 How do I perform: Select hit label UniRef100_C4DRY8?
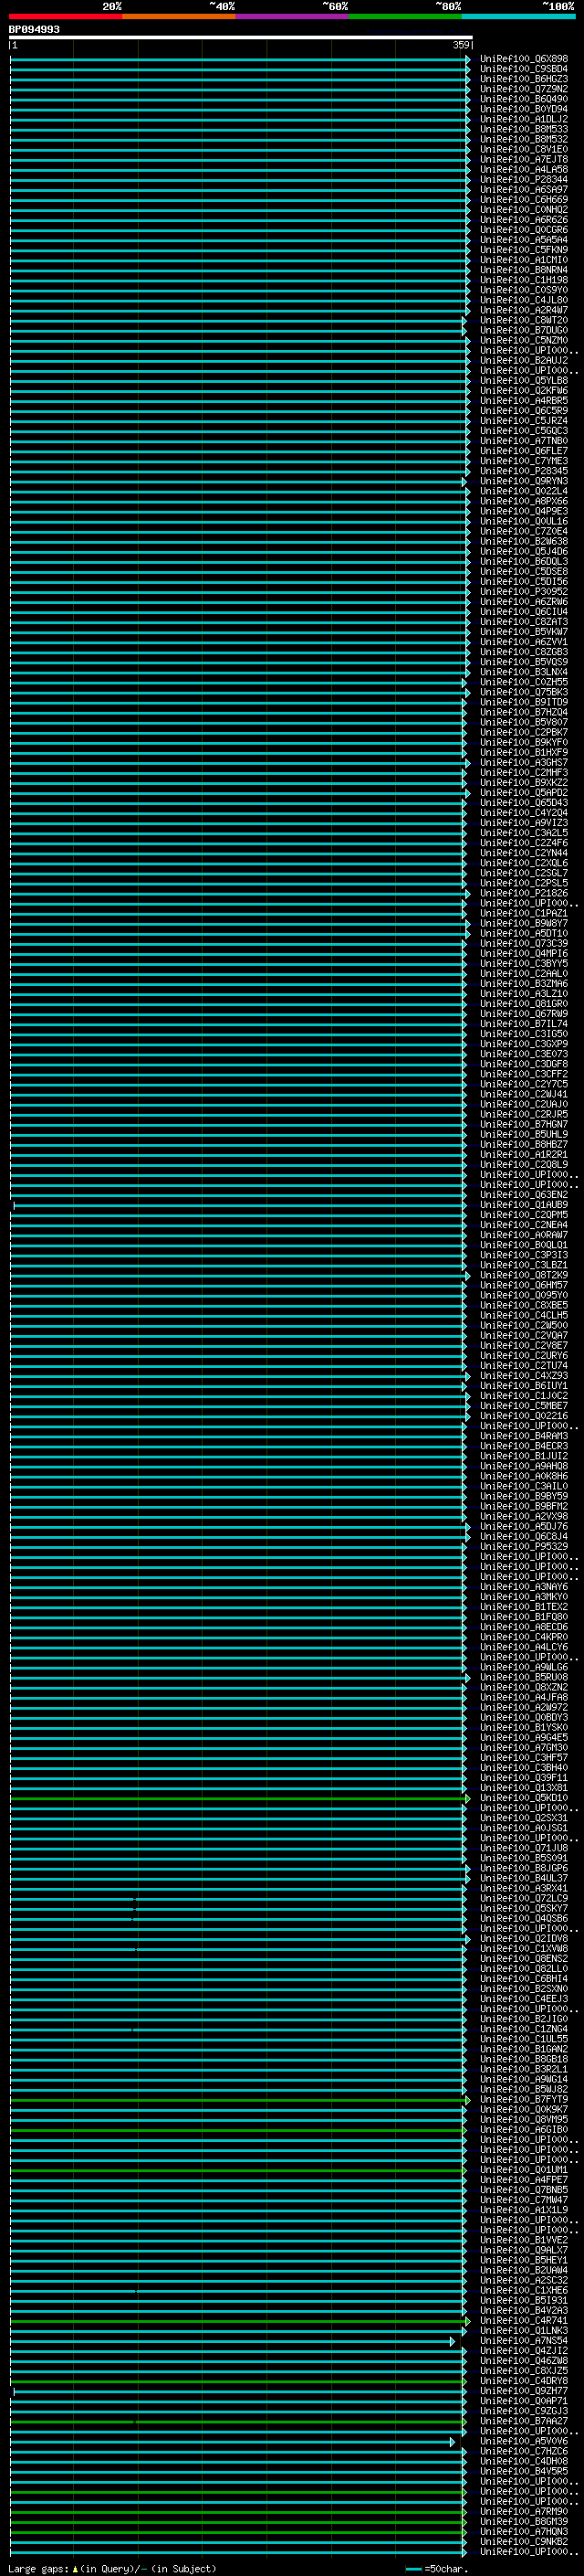coord(524,2381)
